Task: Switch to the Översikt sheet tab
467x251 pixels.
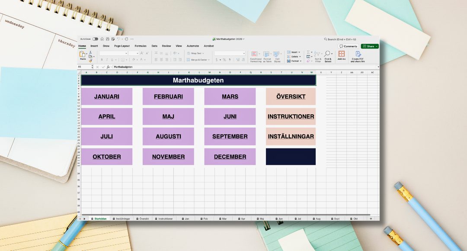Action: [x=143, y=219]
